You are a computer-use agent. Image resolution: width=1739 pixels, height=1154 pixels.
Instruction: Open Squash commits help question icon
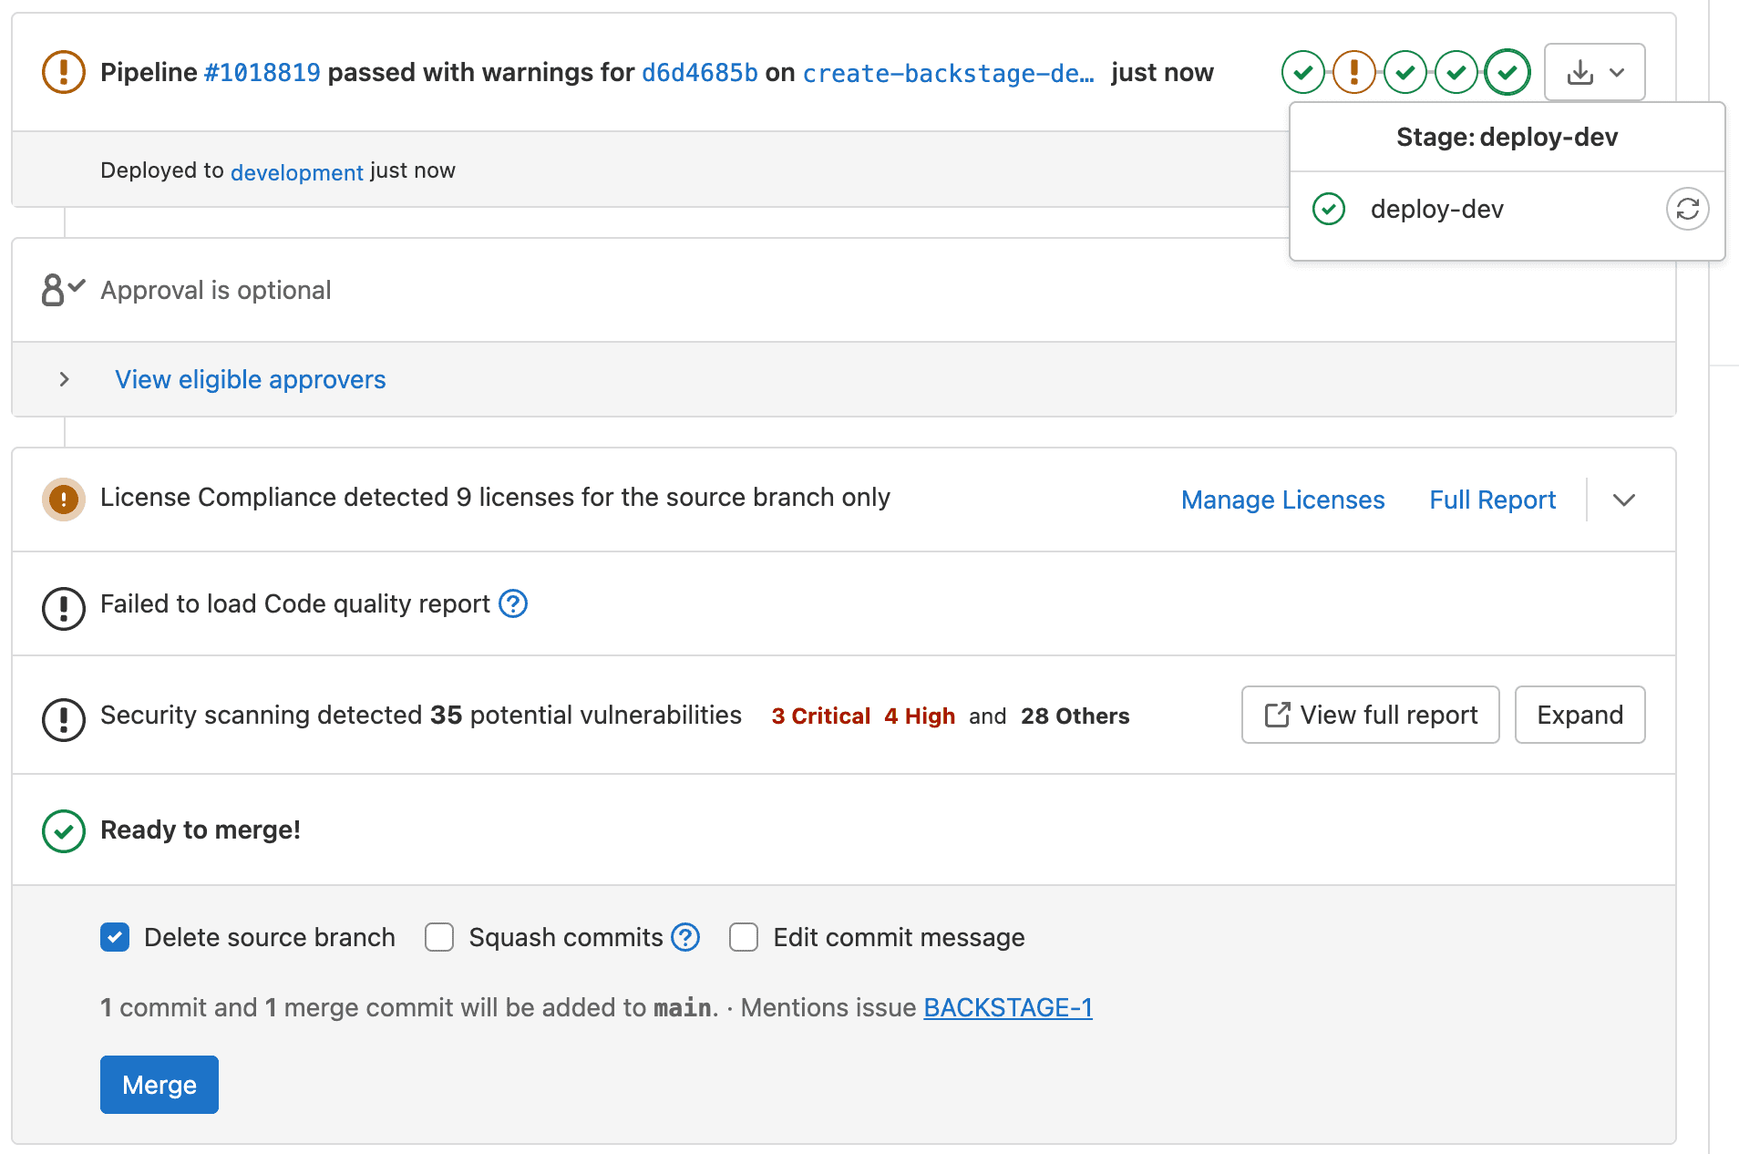685,937
